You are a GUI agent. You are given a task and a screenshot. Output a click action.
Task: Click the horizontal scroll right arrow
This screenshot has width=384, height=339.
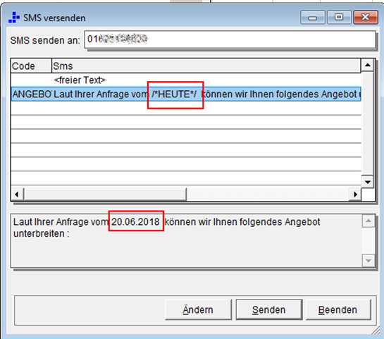point(355,195)
